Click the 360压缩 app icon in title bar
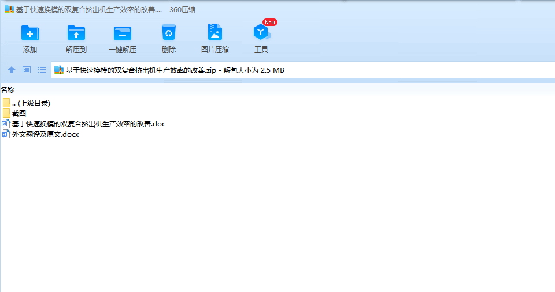The width and height of the screenshot is (555, 292). 9,10
